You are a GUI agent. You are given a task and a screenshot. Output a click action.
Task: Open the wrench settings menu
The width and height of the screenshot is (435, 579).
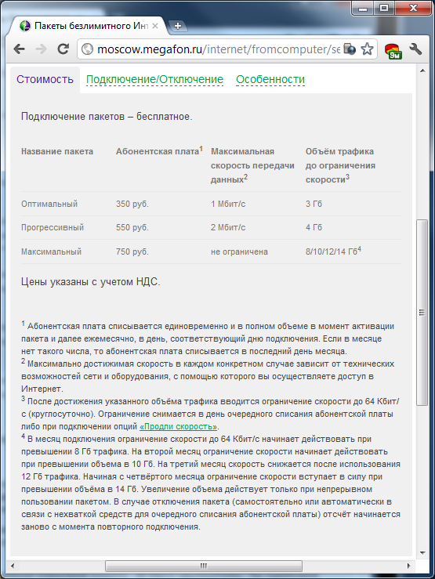(x=415, y=49)
